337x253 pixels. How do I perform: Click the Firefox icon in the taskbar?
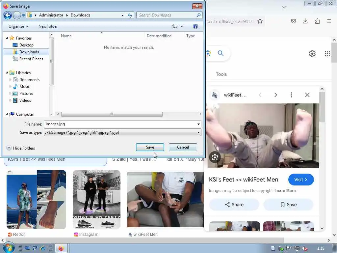pyautogui.click(x=61, y=248)
